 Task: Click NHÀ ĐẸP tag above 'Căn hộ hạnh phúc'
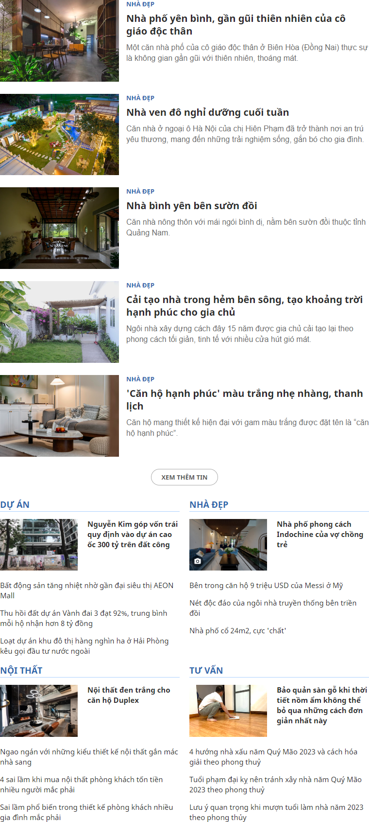(x=140, y=379)
